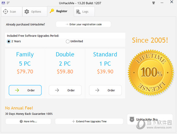
Task: Click the Family plan heading
Action: click(x=25, y=55)
